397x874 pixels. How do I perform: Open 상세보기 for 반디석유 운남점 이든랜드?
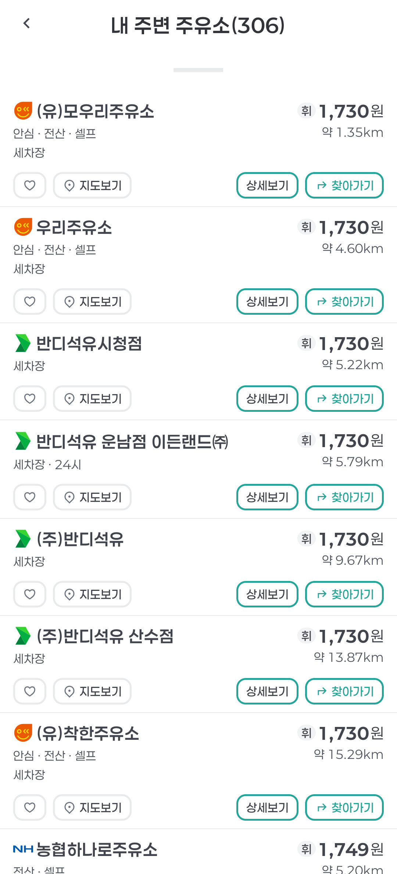267,497
